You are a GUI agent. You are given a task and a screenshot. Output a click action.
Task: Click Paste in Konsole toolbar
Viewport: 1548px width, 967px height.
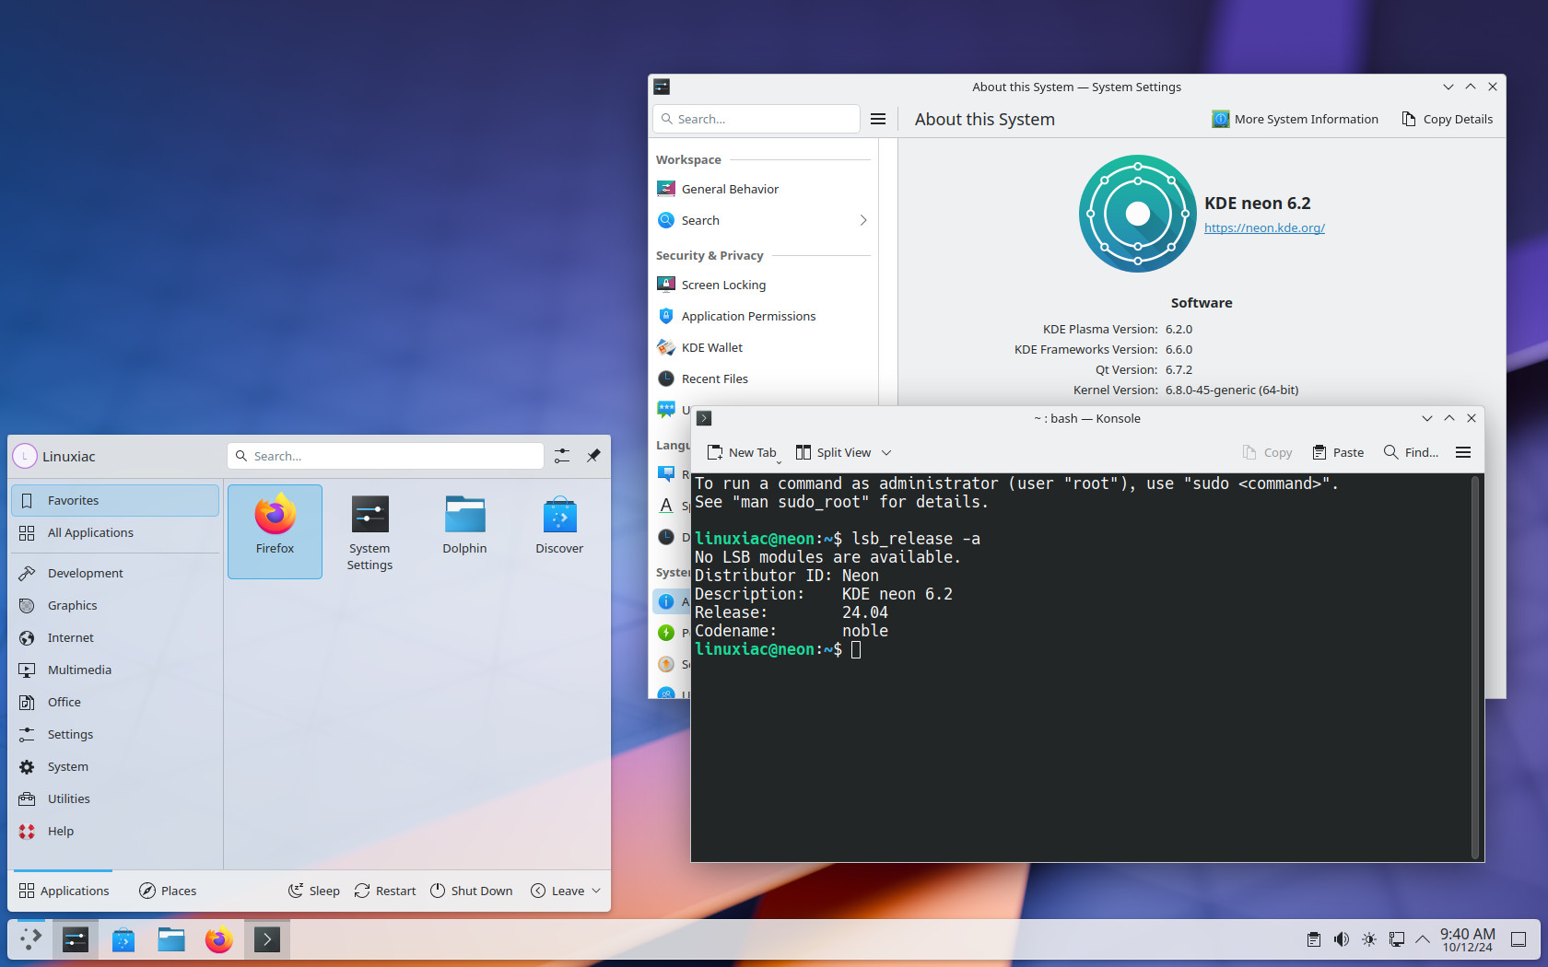(1338, 452)
